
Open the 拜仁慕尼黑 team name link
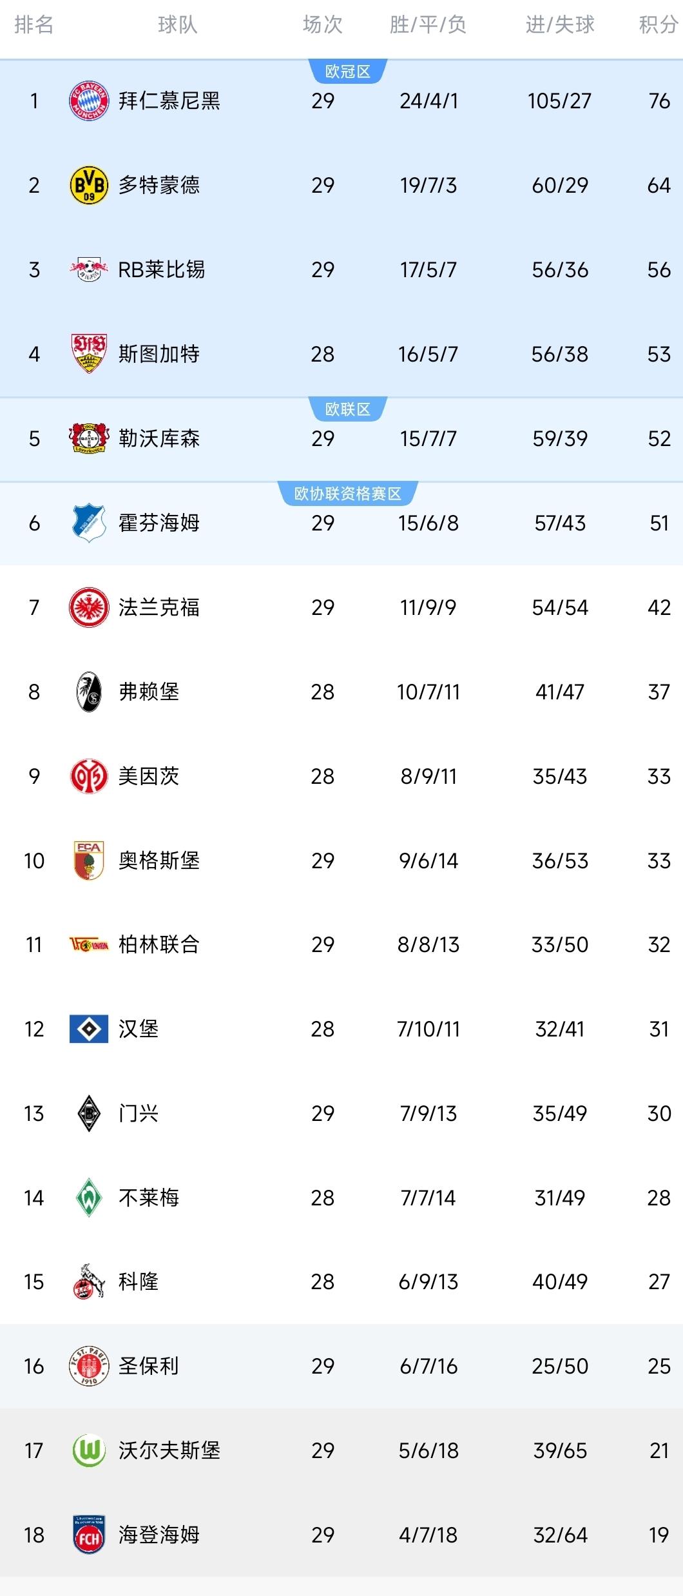(169, 101)
